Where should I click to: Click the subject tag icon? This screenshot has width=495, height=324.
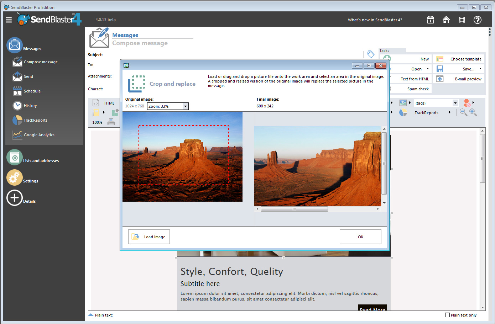(371, 54)
